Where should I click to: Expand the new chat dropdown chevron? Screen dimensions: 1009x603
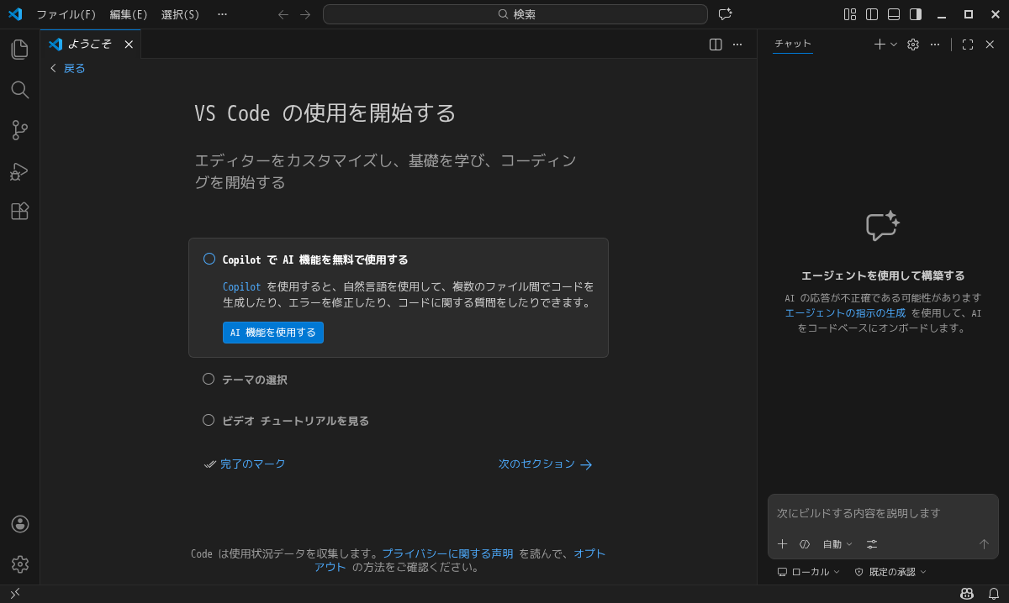894,45
